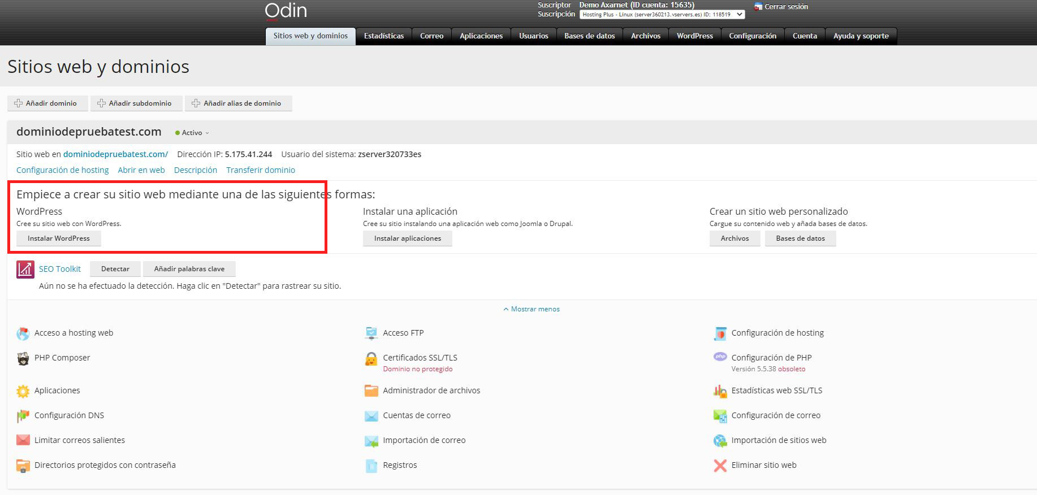This screenshot has height=495, width=1037.
Task: Click the Eliminar sitio web link text
Action: tap(764, 465)
